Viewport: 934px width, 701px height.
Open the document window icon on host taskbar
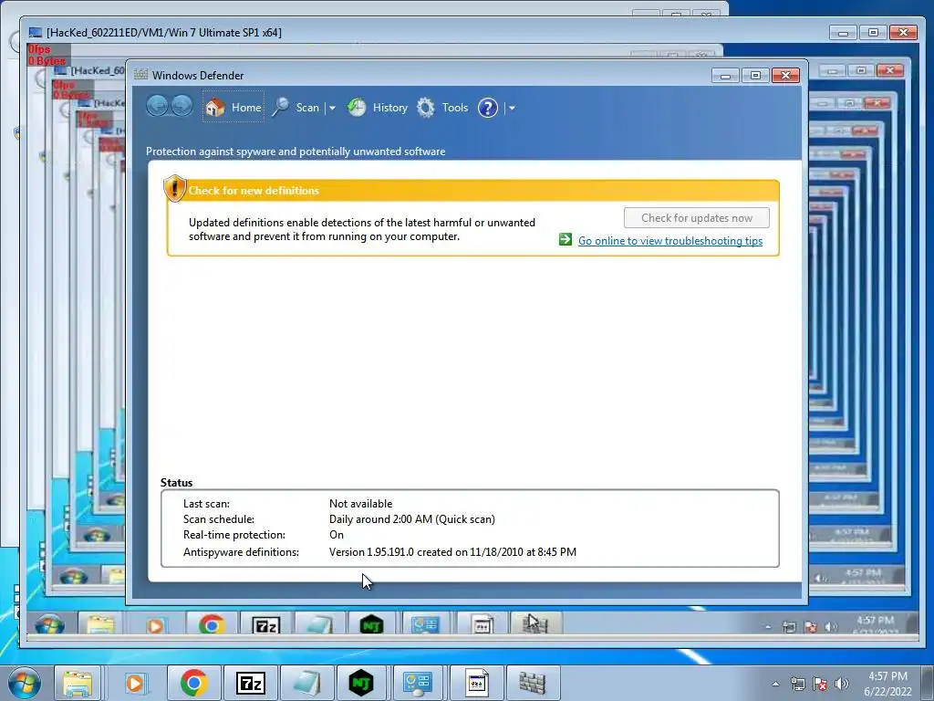(x=475, y=683)
